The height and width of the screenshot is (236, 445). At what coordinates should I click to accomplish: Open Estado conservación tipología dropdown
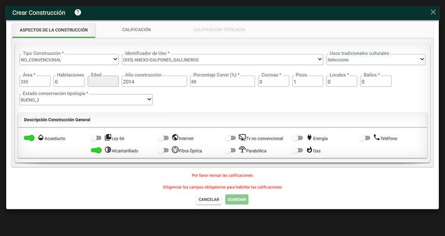(86, 100)
